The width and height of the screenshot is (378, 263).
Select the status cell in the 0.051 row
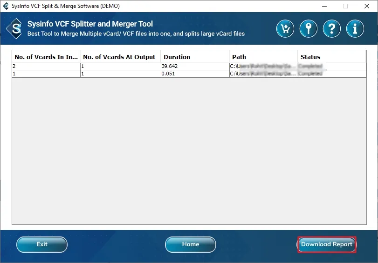coord(332,74)
